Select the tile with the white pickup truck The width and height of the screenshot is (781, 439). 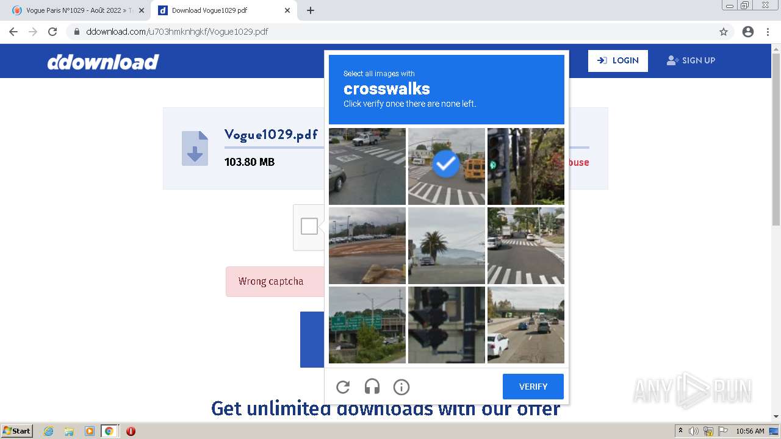(367, 166)
